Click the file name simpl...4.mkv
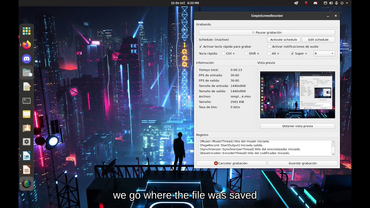The width and height of the screenshot is (370, 208). 240,96
